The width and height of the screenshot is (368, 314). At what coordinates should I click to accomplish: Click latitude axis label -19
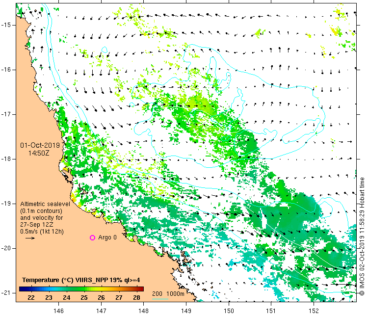point(5,204)
